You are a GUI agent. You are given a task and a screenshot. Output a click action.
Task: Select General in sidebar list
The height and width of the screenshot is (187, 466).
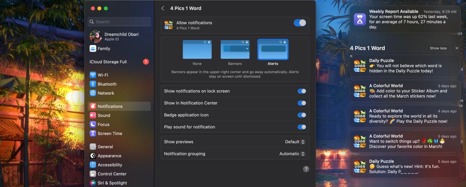(119, 147)
